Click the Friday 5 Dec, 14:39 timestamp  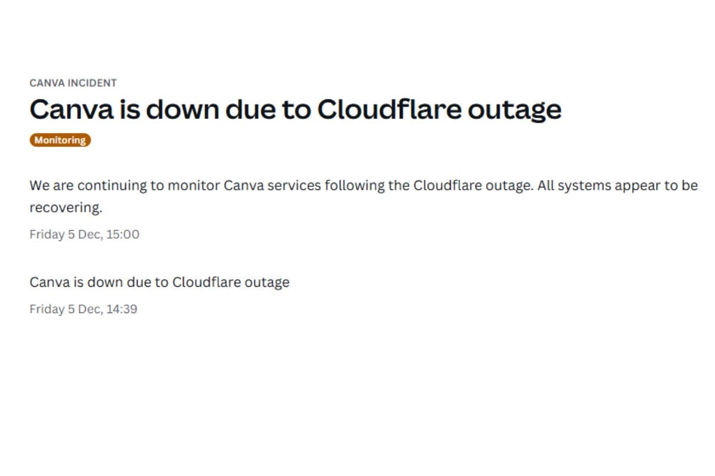[83, 309]
